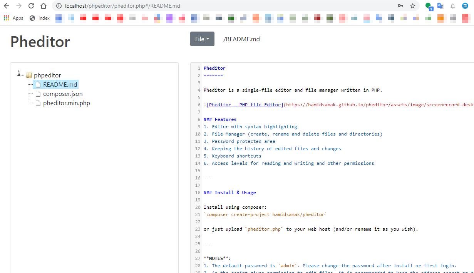Click '2. File Manager' list line
This screenshot has width=474, height=273.
293,134
